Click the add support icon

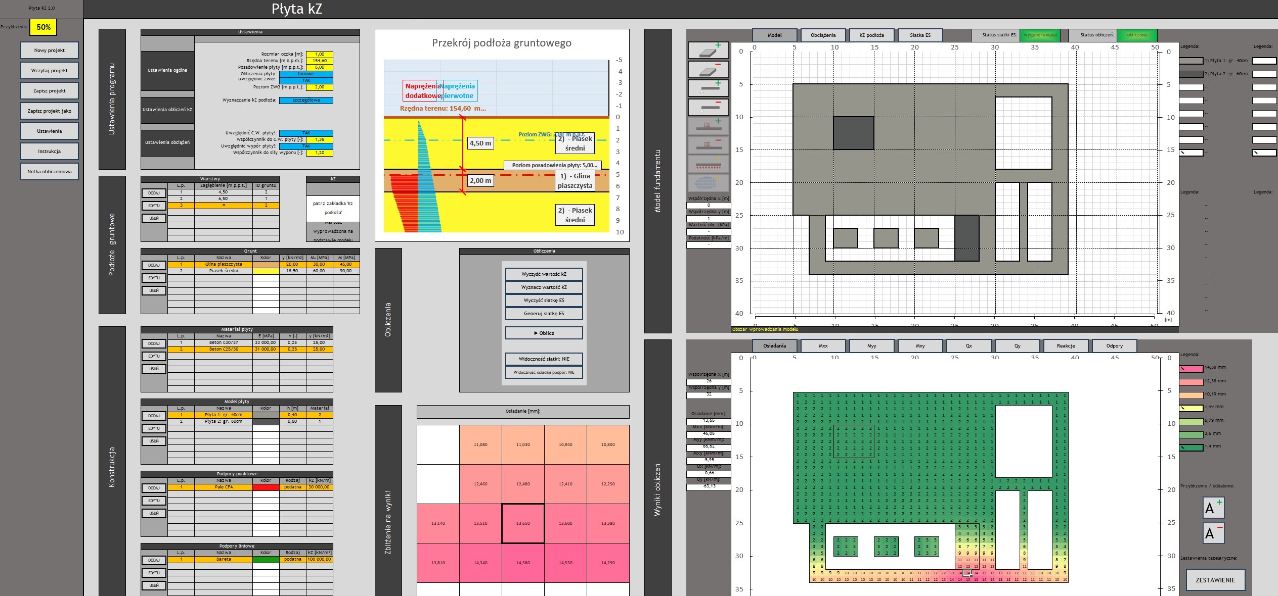point(708,88)
